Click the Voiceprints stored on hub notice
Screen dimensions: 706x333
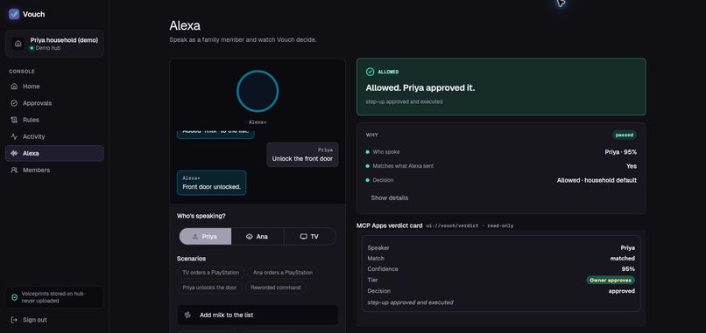[54, 297]
